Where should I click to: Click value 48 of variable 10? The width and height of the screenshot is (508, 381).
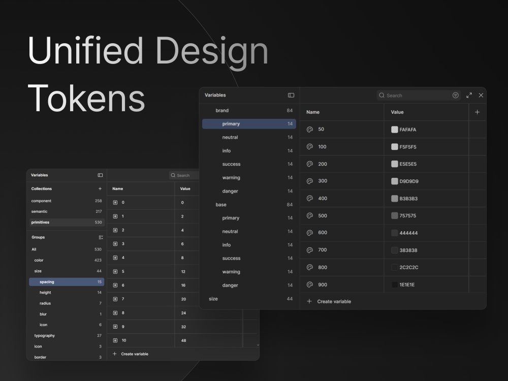[183, 340]
